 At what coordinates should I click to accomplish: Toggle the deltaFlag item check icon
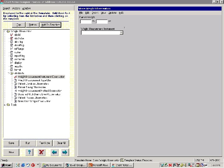pos(12,45)
